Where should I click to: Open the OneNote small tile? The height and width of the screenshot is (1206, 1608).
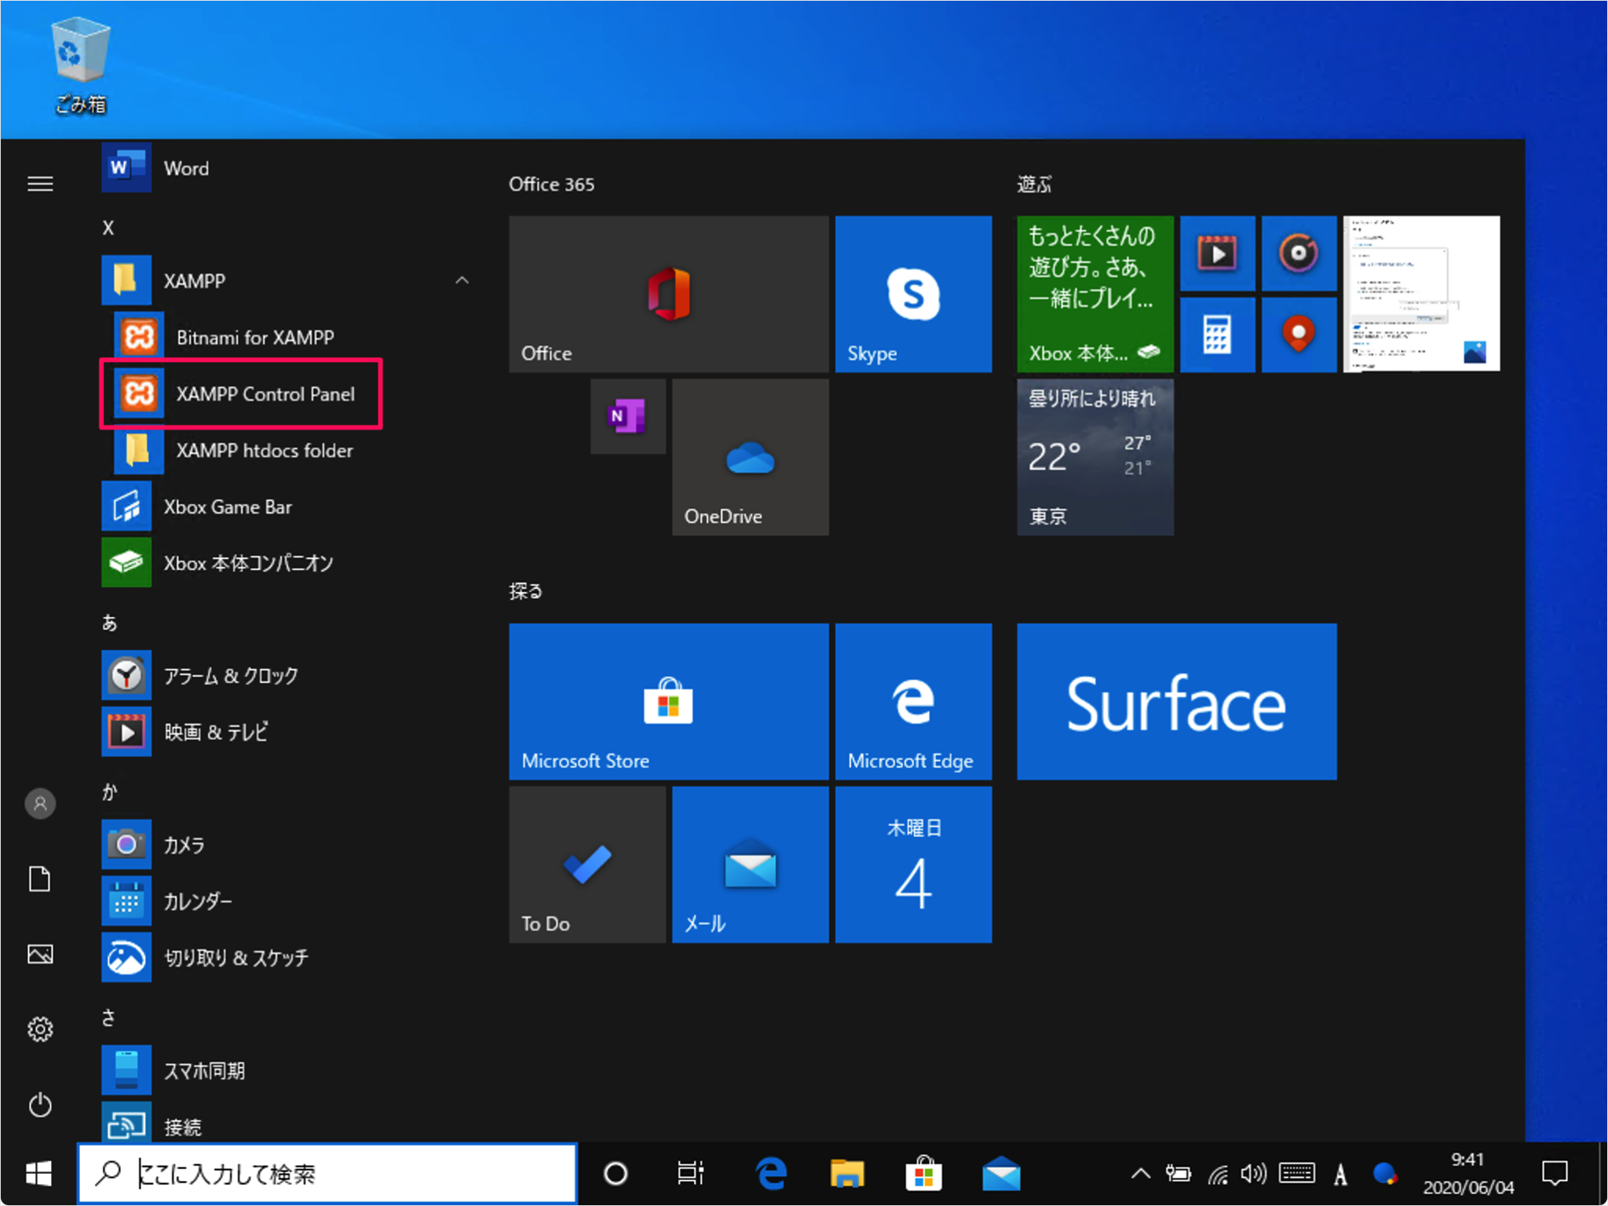pyautogui.click(x=628, y=416)
